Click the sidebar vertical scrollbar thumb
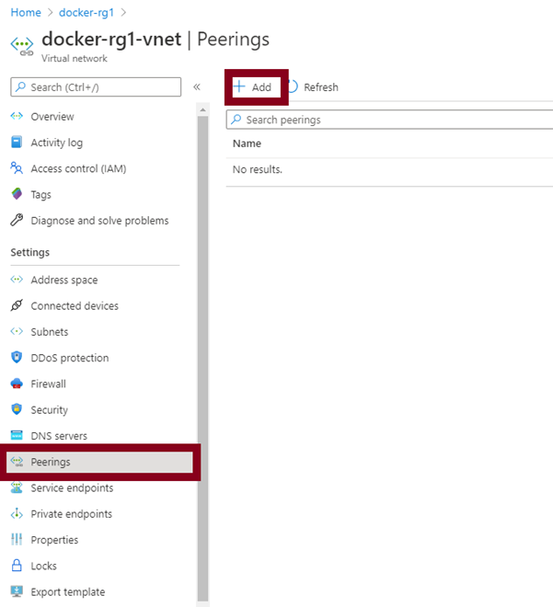553x607 pixels. (x=202, y=358)
